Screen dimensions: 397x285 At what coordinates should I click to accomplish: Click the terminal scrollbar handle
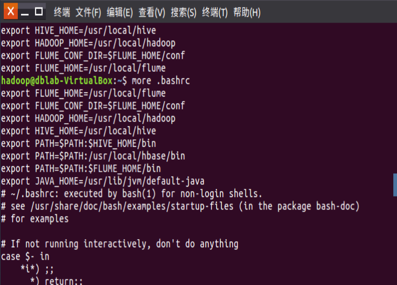click(395, 185)
